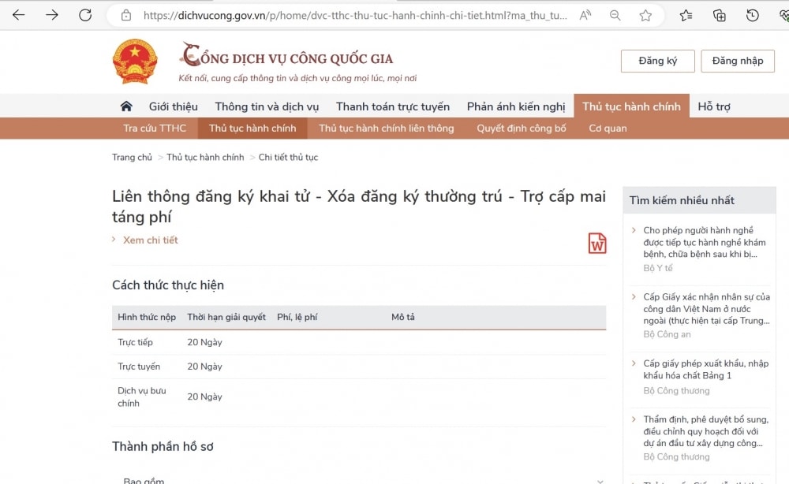Image resolution: width=789 pixels, height=484 pixels.
Task: Click the national emblem logo
Action: [x=135, y=61]
